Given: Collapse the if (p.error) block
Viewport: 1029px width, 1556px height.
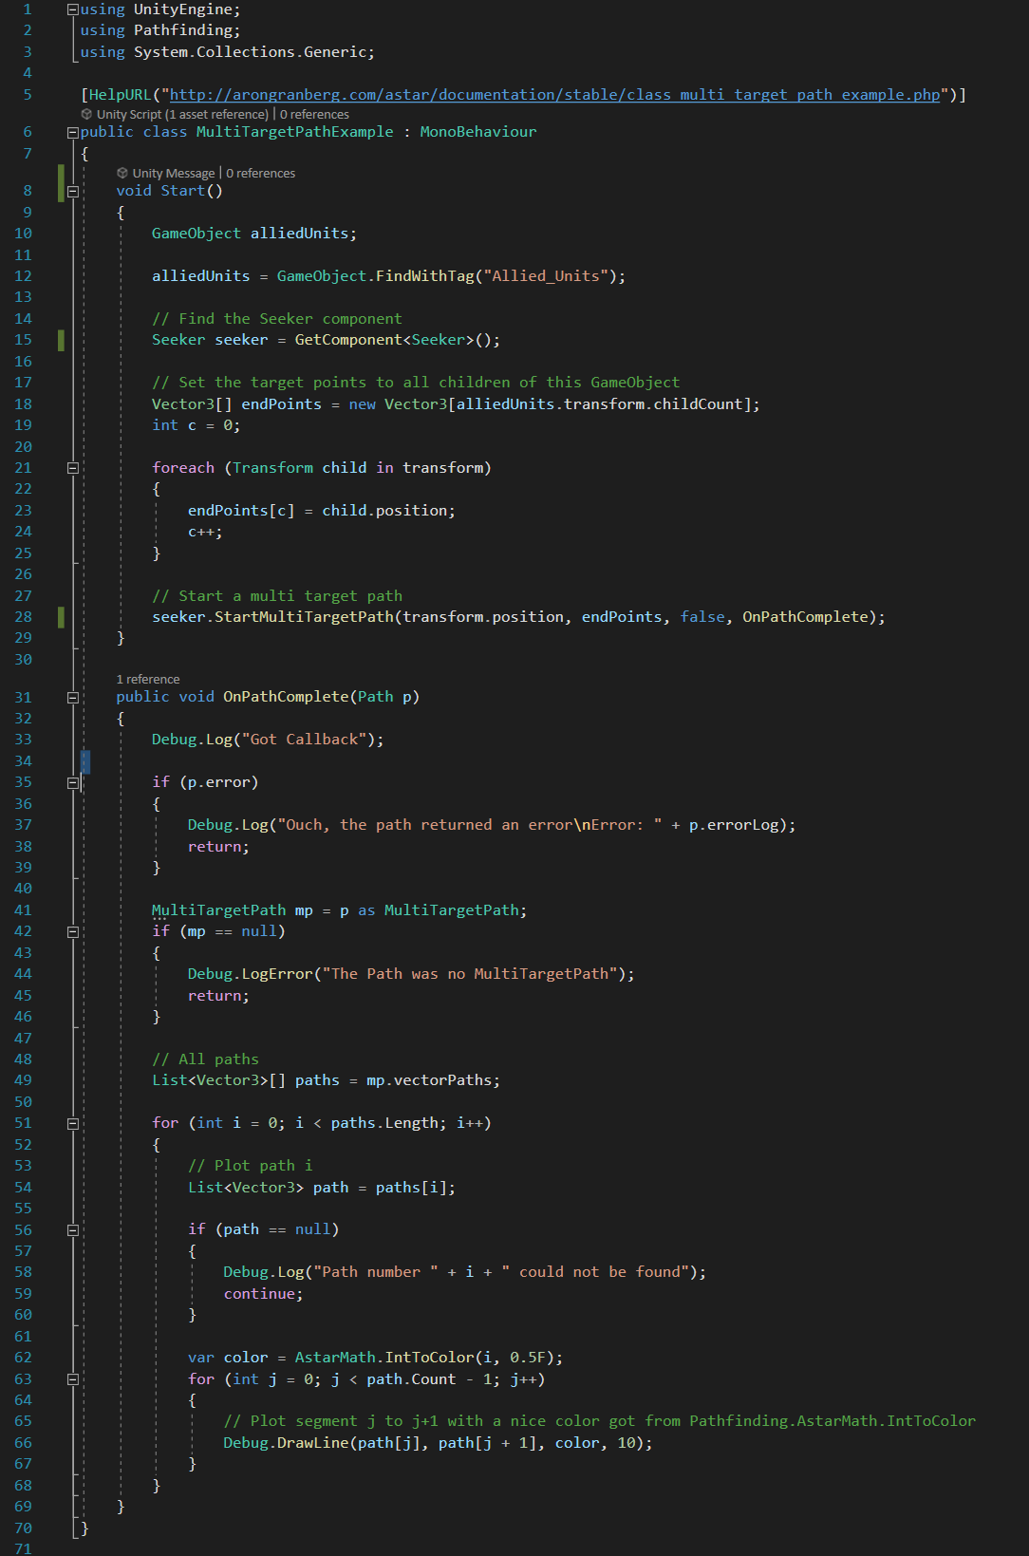Looking at the screenshot, I should (73, 782).
